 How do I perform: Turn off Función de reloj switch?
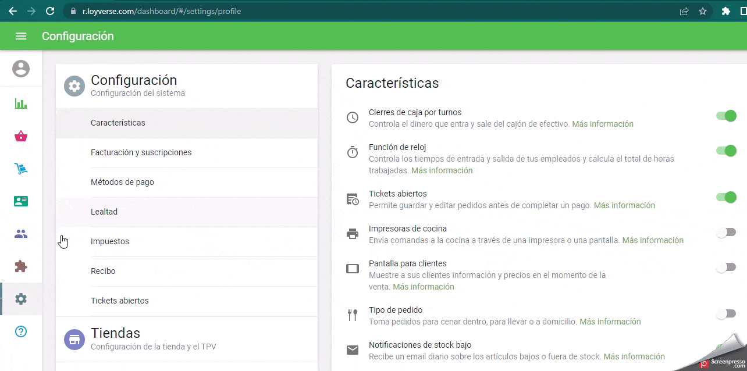coord(726,151)
